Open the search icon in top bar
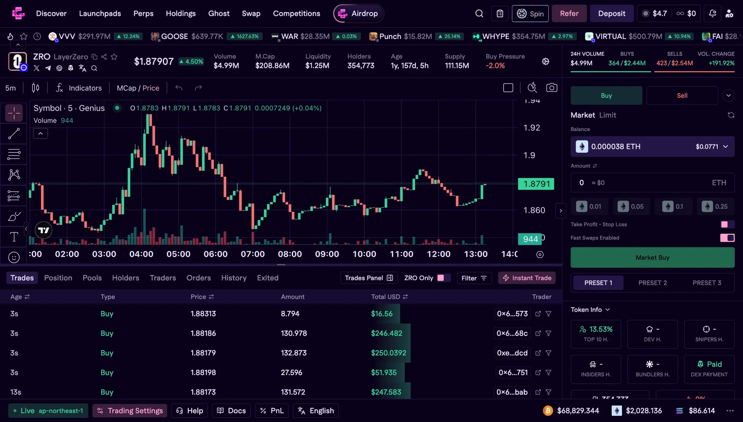 coord(479,14)
